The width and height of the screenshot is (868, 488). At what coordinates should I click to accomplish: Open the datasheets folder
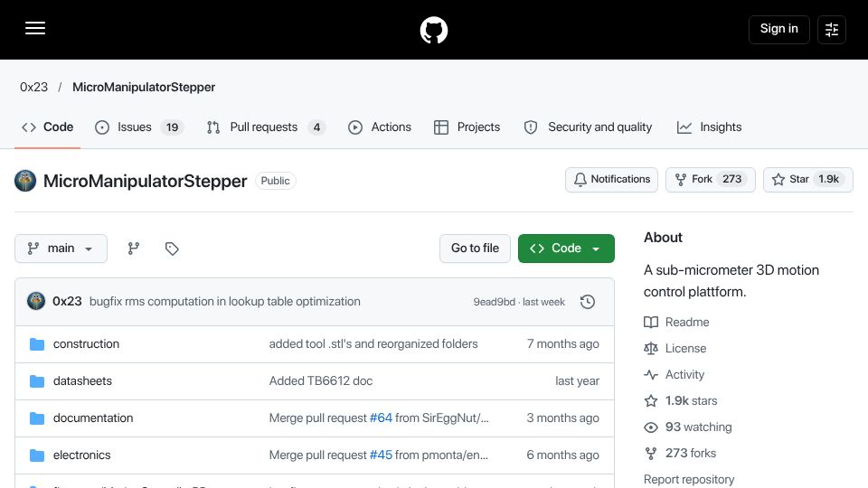(x=82, y=381)
